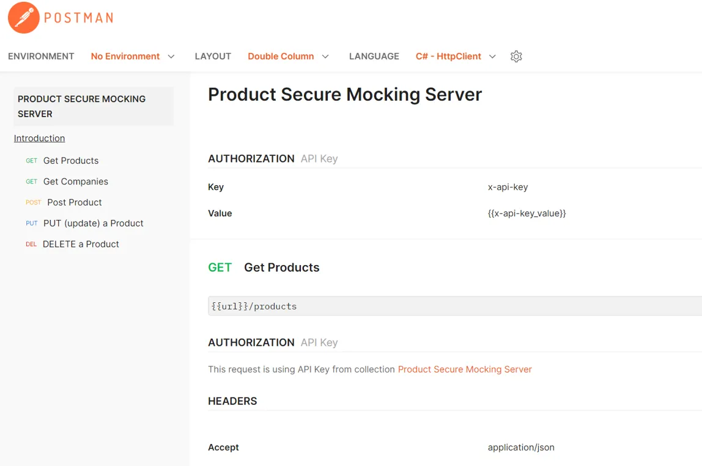
Task: Click the chevron beside Double Column
Action: pyautogui.click(x=325, y=56)
